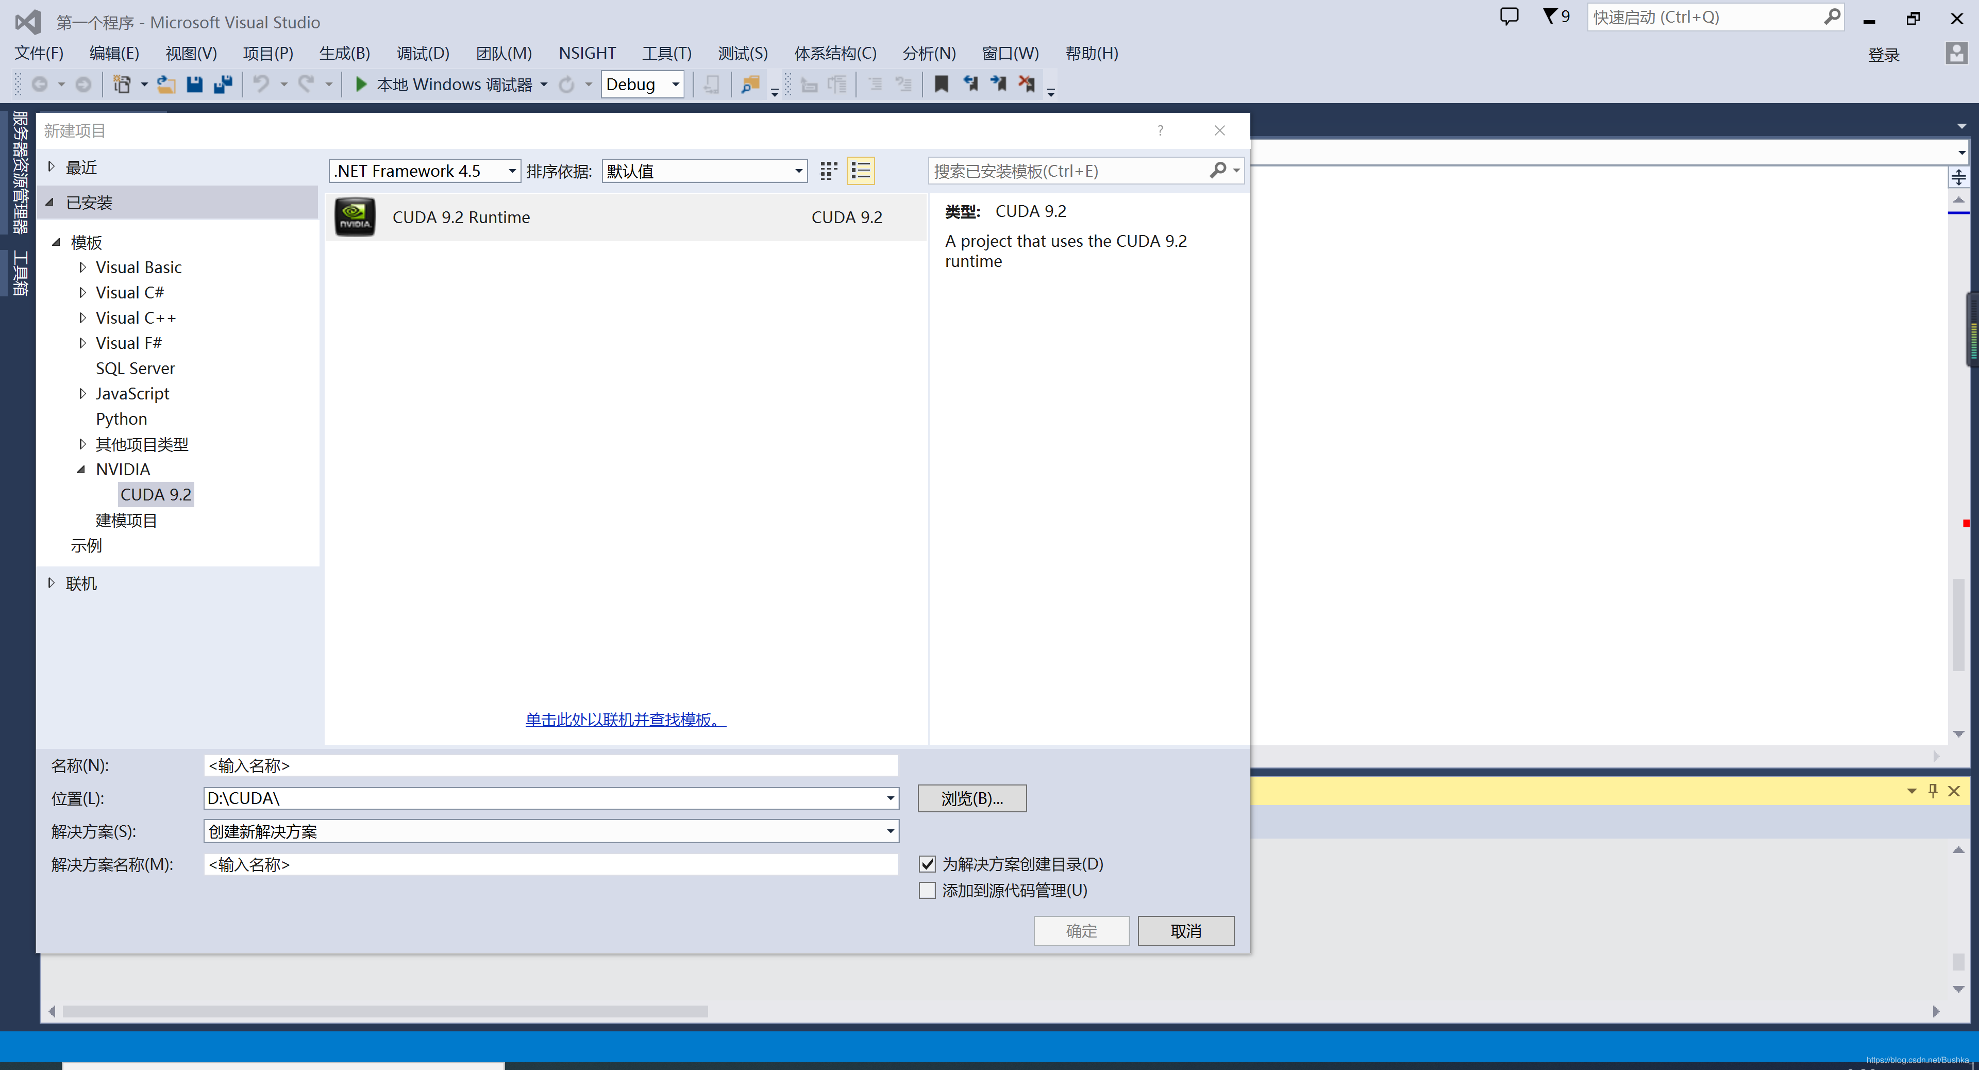Image resolution: width=1979 pixels, height=1070 pixels.
Task: Click the Undo toolbar icon
Action: pos(261,83)
